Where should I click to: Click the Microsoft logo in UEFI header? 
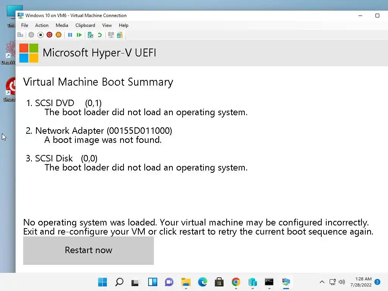pos(29,53)
